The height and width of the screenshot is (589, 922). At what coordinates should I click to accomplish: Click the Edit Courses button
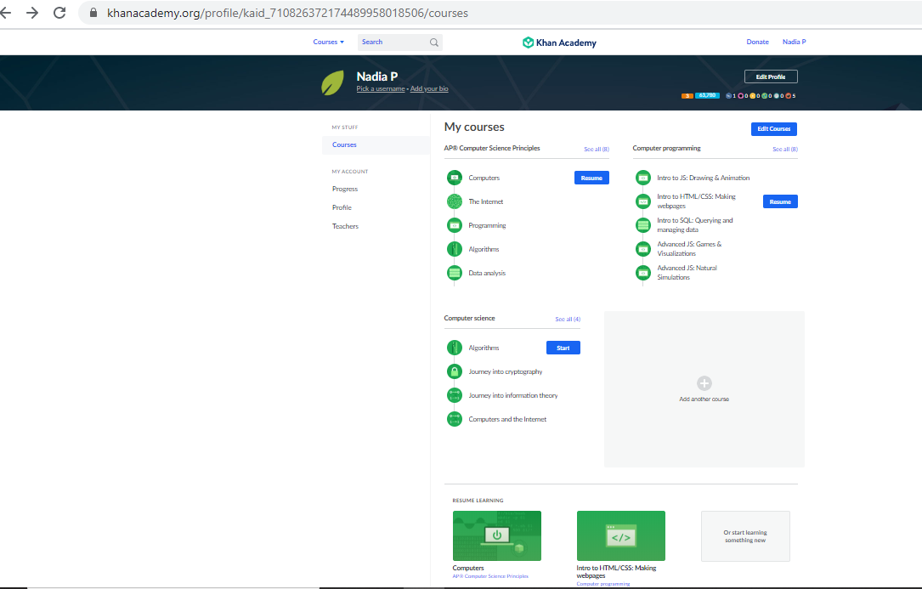click(774, 129)
